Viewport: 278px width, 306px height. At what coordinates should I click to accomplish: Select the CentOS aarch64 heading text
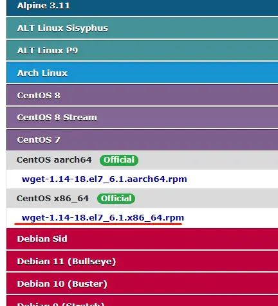(x=54, y=160)
